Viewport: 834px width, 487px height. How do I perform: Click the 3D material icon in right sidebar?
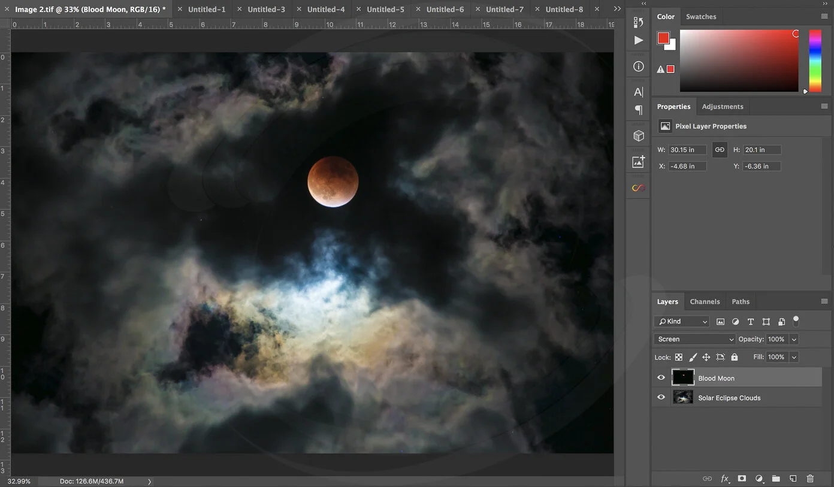[x=637, y=135]
